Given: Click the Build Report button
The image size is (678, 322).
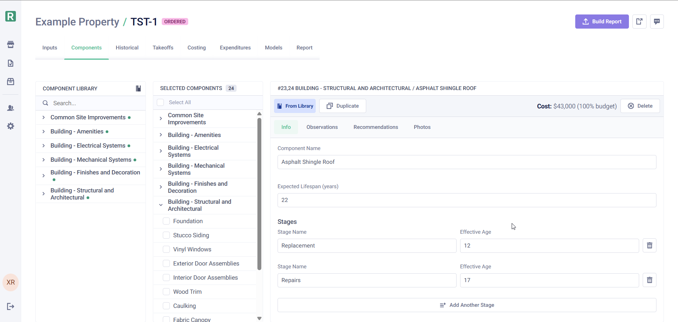Looking at the screenshot, I should tap(602, 22).
